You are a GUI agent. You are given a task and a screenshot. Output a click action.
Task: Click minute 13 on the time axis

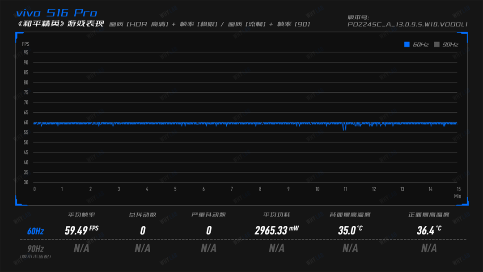click(402, 189)
